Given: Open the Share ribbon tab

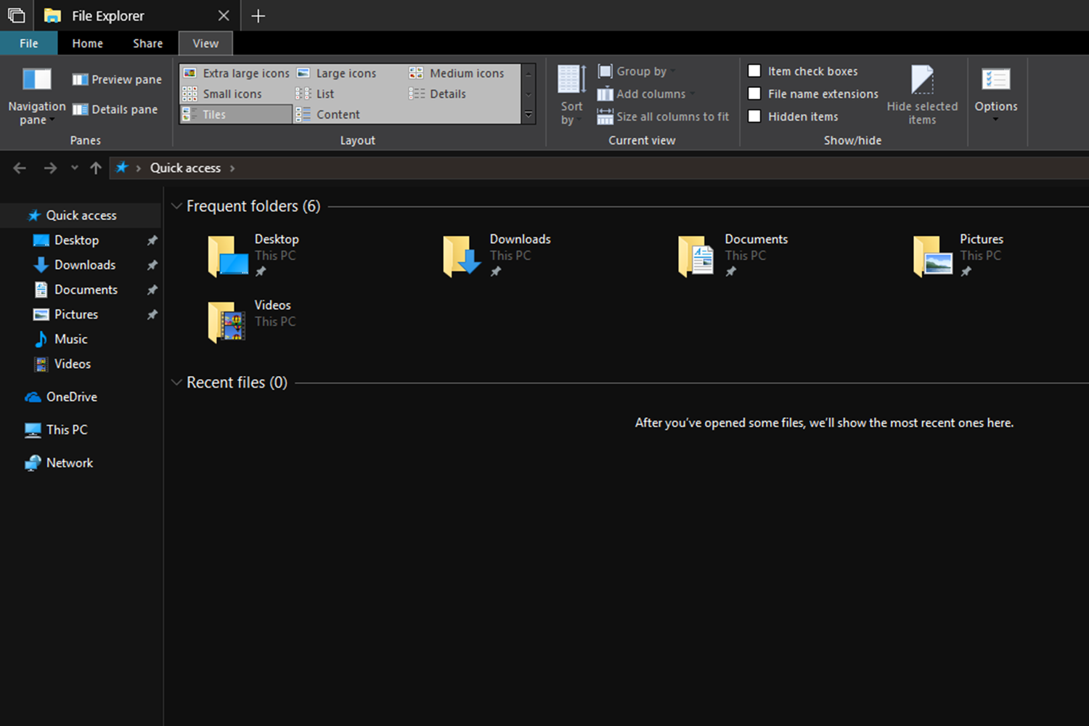Looking at the screenshot, I should (x=147, y=44).
